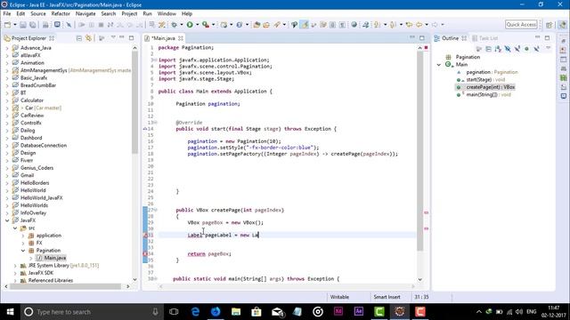Click the error marker on line 31

coord(145,235)
